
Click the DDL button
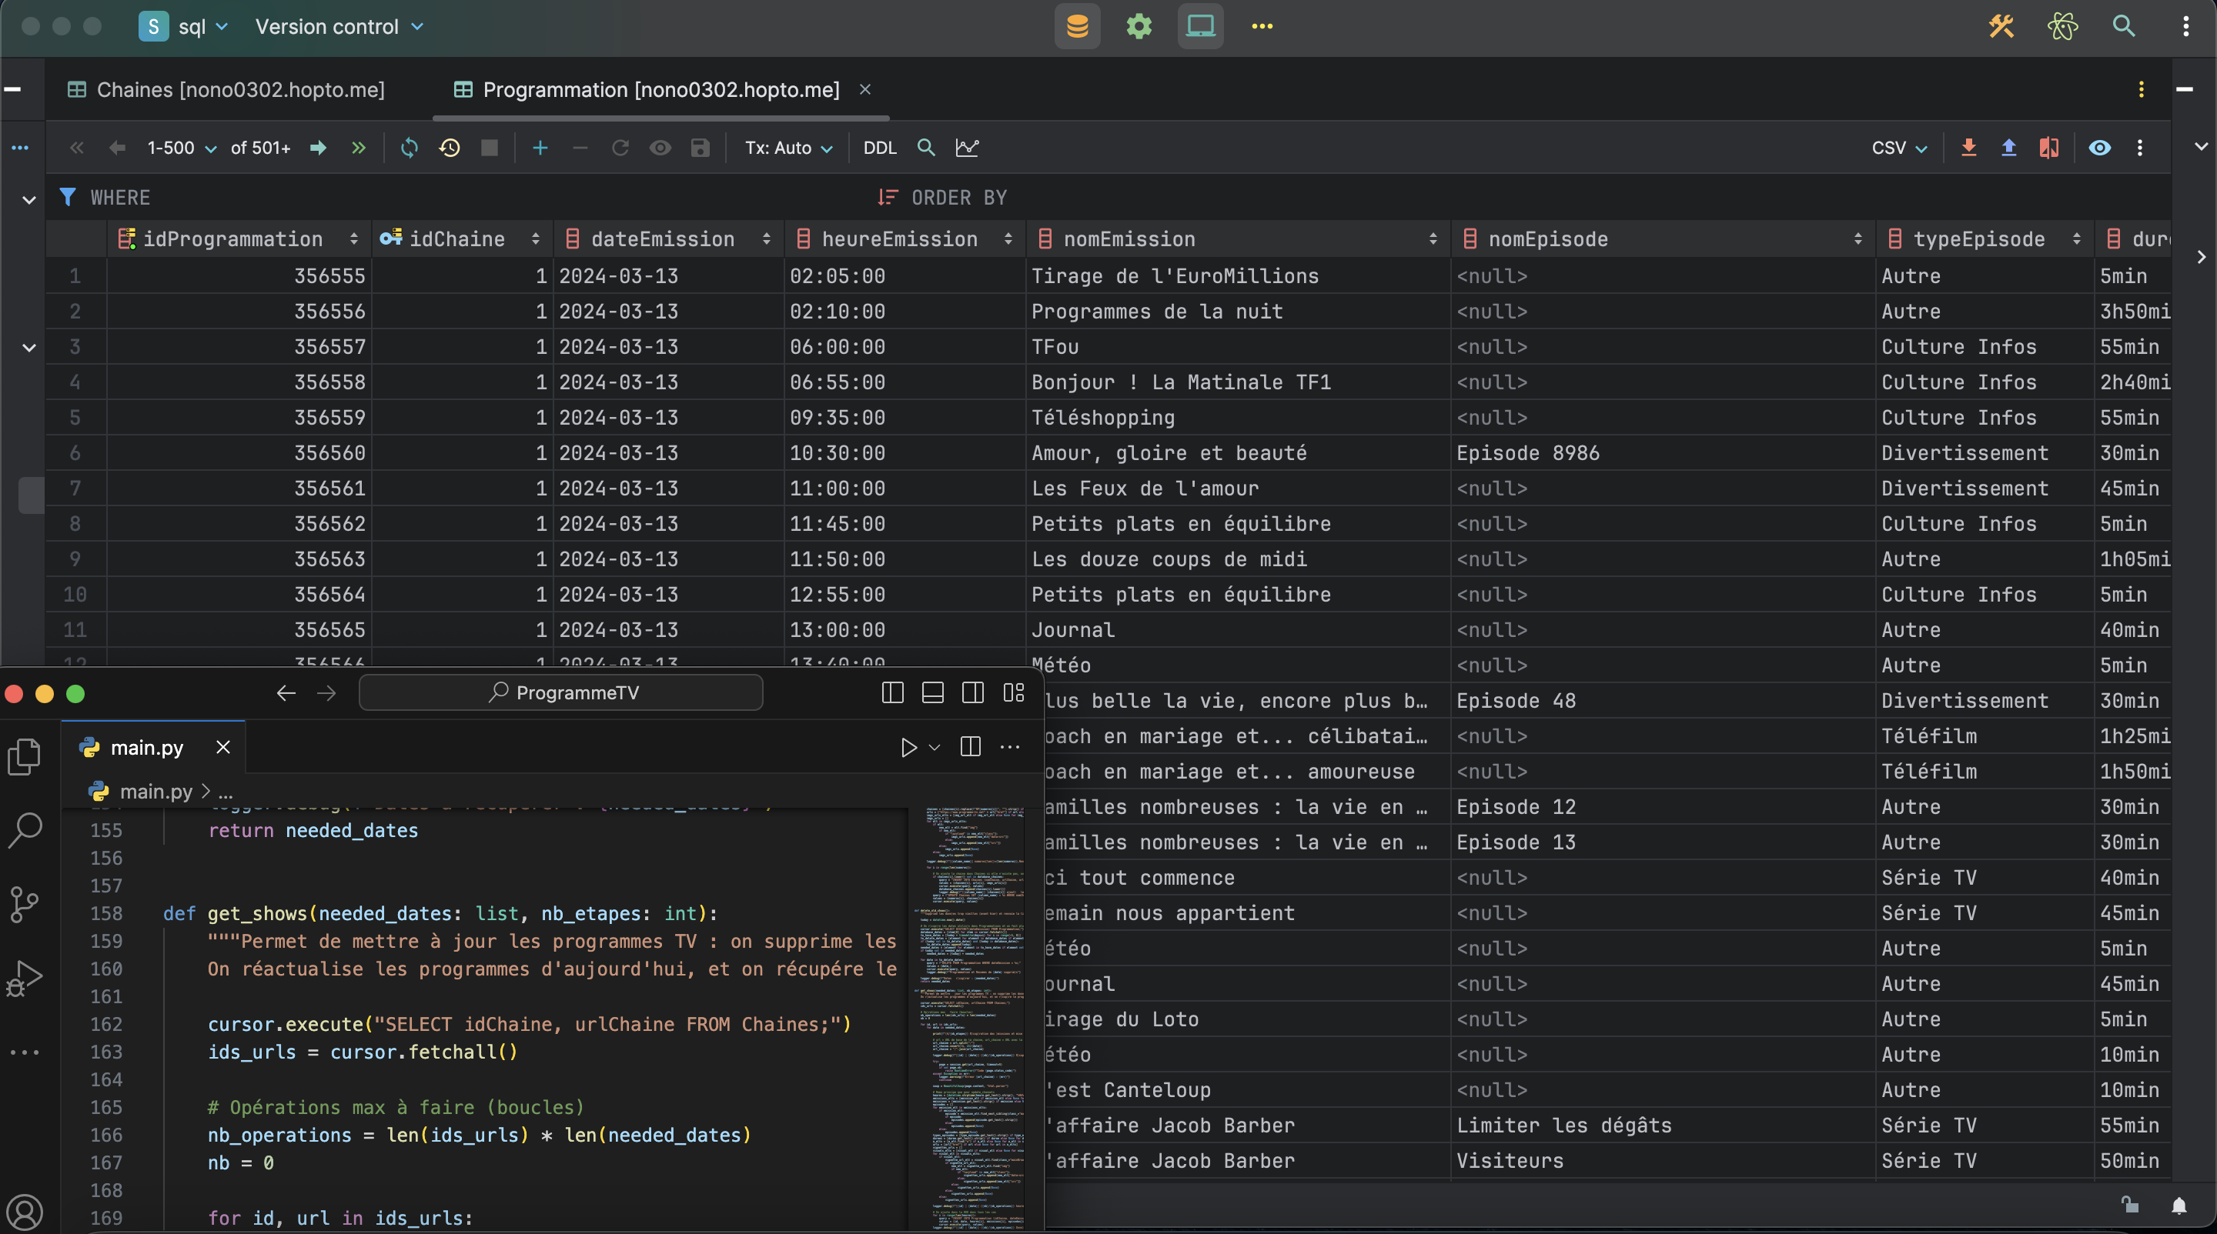880,148
